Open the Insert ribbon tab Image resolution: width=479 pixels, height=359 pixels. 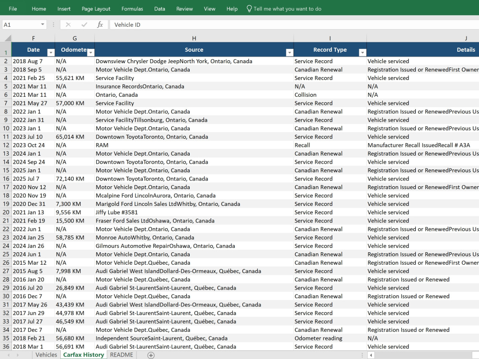click(x=64, y=9)
